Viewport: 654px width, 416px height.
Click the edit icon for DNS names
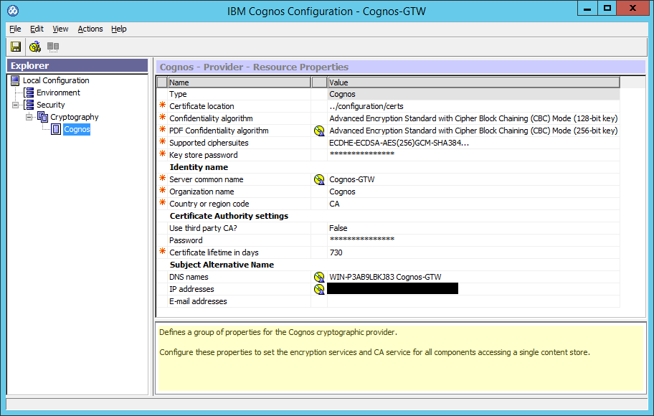(319, 277)
